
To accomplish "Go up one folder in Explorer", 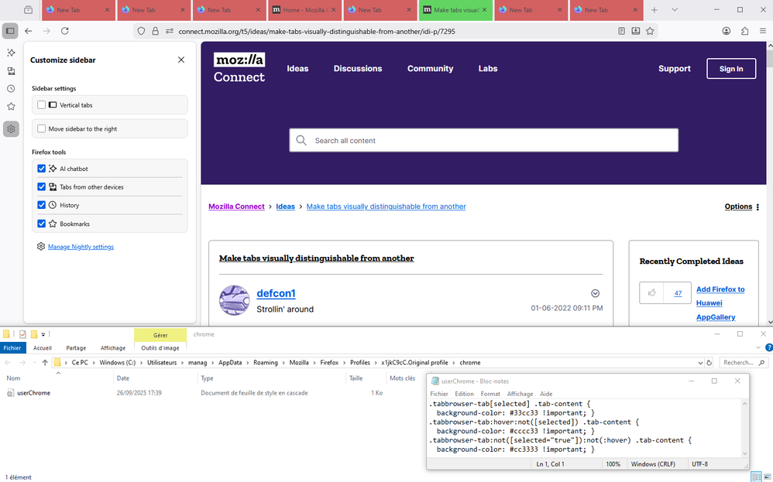I will (x=45, y=362).
